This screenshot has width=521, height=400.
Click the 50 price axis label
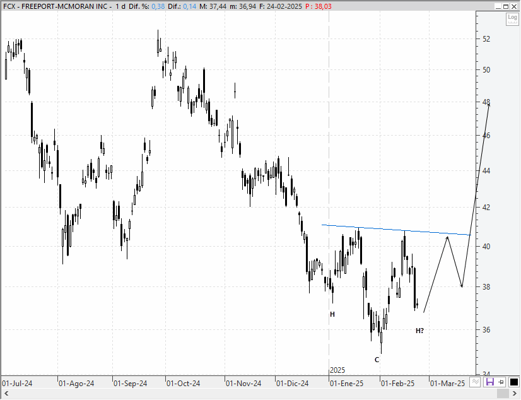point(486,70)
